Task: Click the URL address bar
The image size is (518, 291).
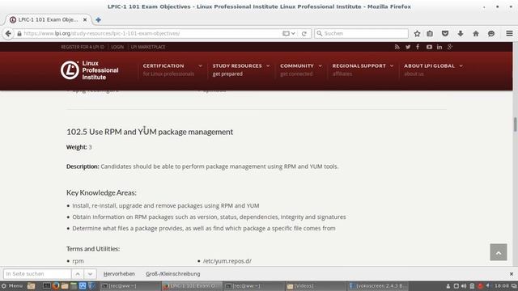Action: pos(152,33)
